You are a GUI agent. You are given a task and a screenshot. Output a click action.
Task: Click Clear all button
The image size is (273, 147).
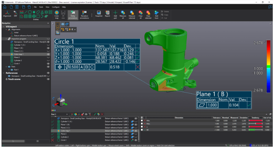tap(141, 15)
